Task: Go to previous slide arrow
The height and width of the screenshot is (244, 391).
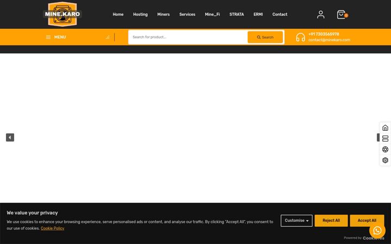Action: (10, 137)
